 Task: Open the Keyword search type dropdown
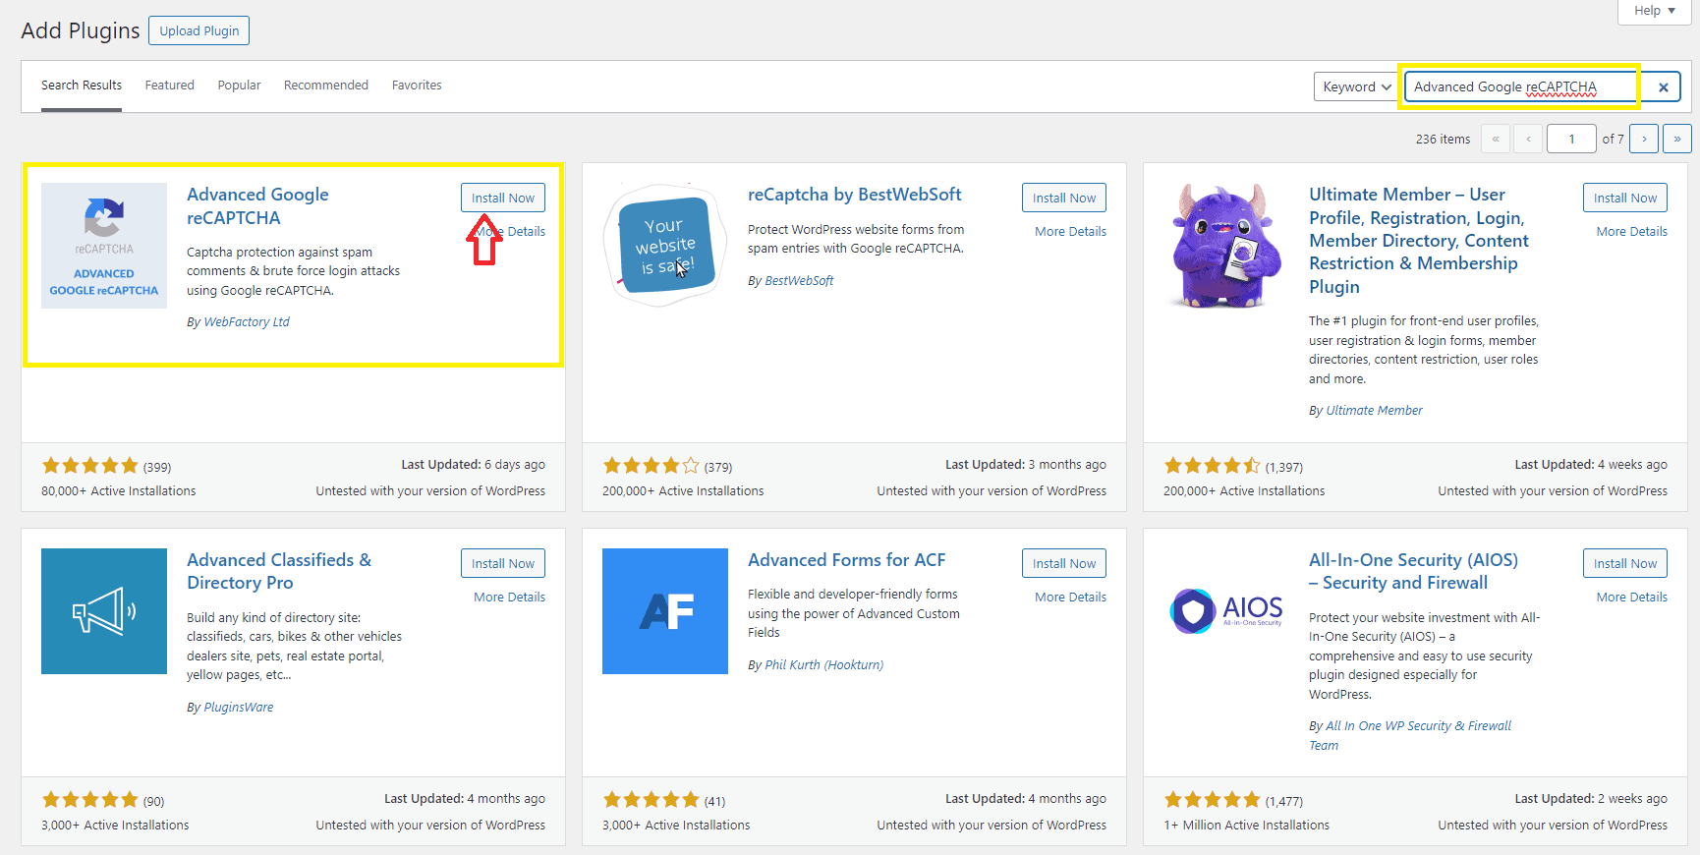tap(1356, 86)
